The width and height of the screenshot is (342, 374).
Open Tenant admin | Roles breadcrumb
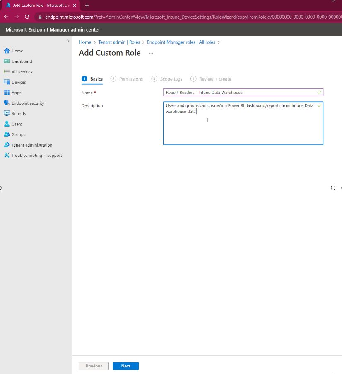coord(119,42)
